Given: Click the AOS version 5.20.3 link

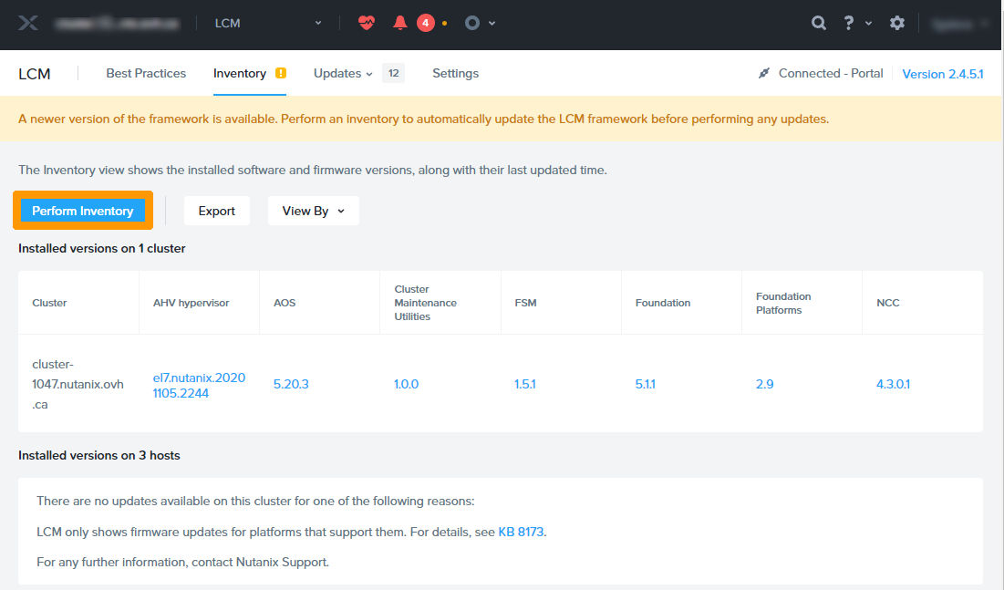Looking at the screenshot, I should pos(291,384).
